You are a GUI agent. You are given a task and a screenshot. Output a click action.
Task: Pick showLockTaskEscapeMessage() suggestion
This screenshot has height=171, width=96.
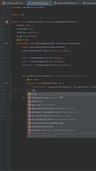click(62, 123)
